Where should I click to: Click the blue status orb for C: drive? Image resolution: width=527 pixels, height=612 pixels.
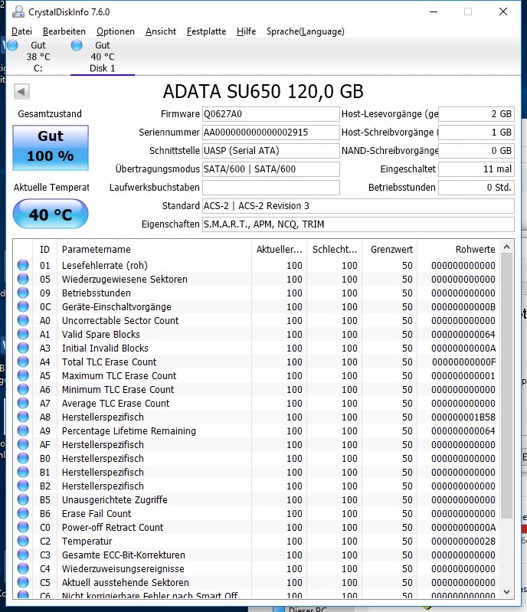point(12,45)
